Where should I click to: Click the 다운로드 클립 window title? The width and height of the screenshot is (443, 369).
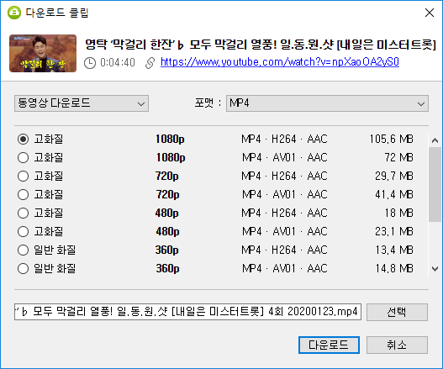coord(57,13)
